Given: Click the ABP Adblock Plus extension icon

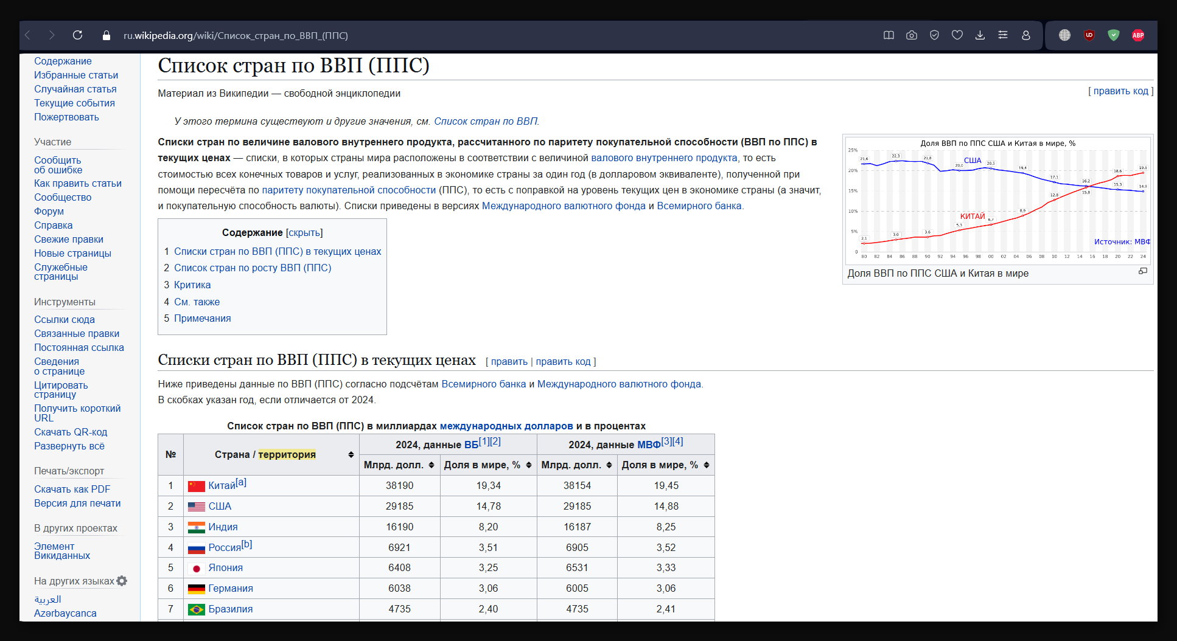Looking at the screenshot, I should (x=1137, y=35).
